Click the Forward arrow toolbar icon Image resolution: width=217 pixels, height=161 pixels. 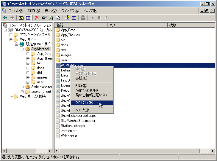(12, 18)
